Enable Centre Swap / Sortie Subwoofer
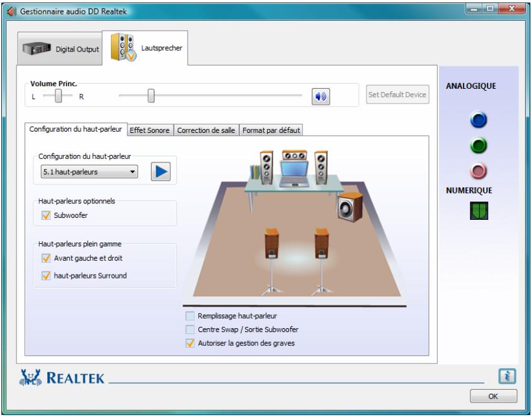 point(190,329)
